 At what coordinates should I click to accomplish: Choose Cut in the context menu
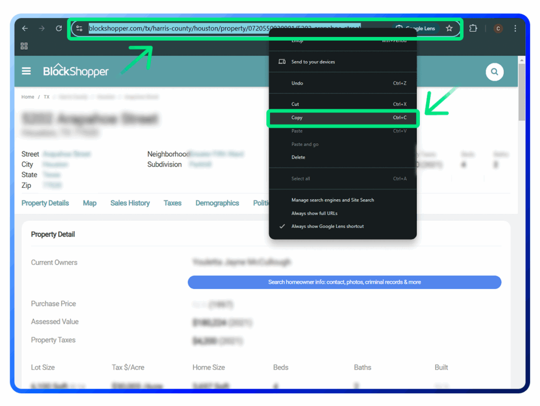295,104
